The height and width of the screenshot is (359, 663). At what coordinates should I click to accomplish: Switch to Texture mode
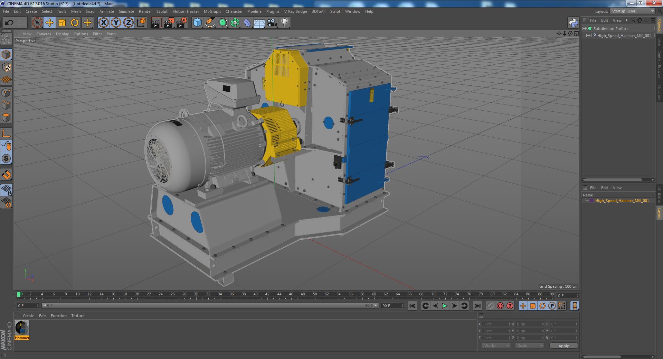(6, 67)
